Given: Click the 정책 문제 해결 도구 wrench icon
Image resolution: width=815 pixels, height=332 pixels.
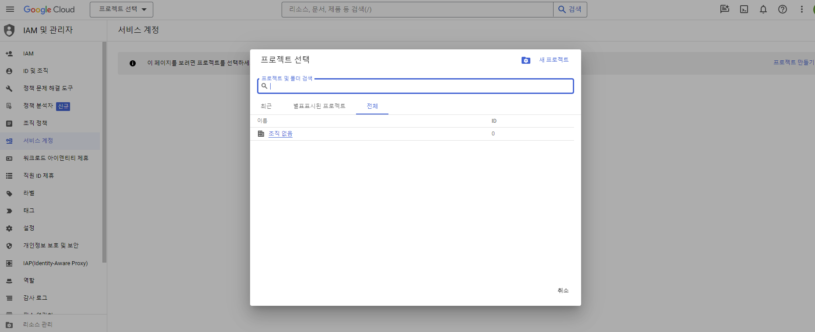Looking at the screenshot, I should [9, 89].
